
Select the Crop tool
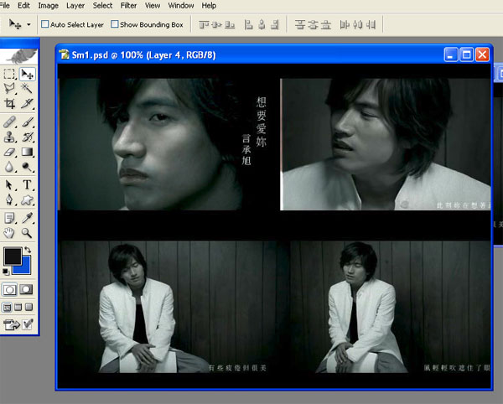(9, 103)
